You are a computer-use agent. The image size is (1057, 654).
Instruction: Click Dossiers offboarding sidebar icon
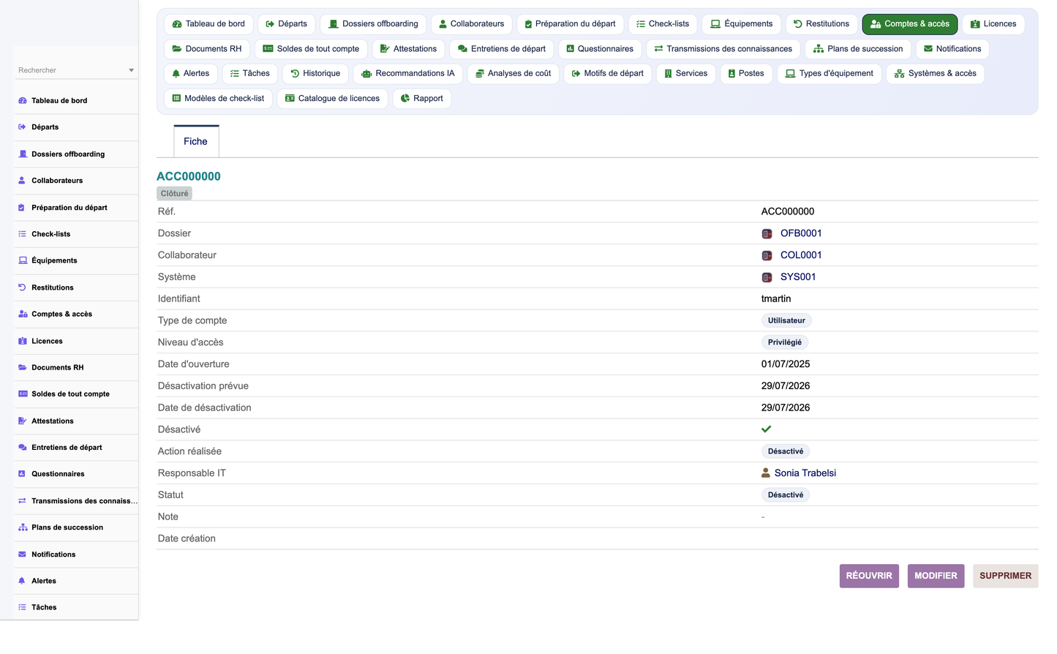[x=23, y=154]
